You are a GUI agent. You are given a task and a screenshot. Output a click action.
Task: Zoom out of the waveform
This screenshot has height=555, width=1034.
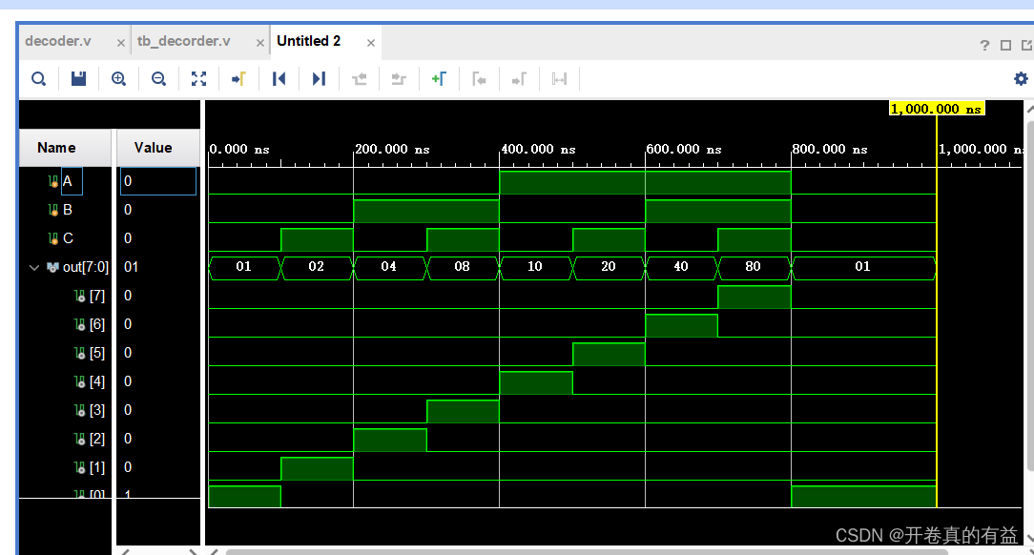(158, 78)
